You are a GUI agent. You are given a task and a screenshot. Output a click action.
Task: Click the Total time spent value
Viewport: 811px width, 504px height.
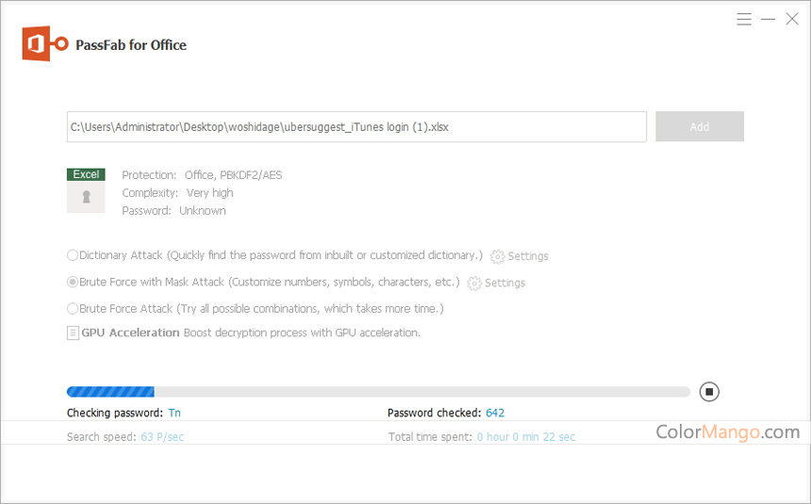[525, 437]
